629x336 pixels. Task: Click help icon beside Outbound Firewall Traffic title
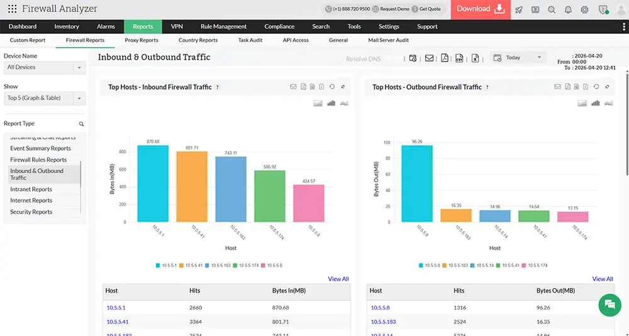487,87
